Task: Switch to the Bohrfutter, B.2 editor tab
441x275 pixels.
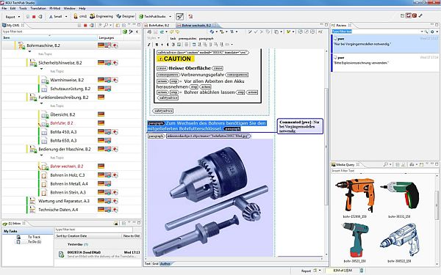Action: (159, 25)
